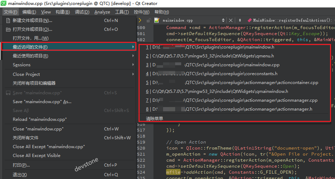335x179 pixels.
Task: Click code line 520 in the editor
Action: (250, 148)
